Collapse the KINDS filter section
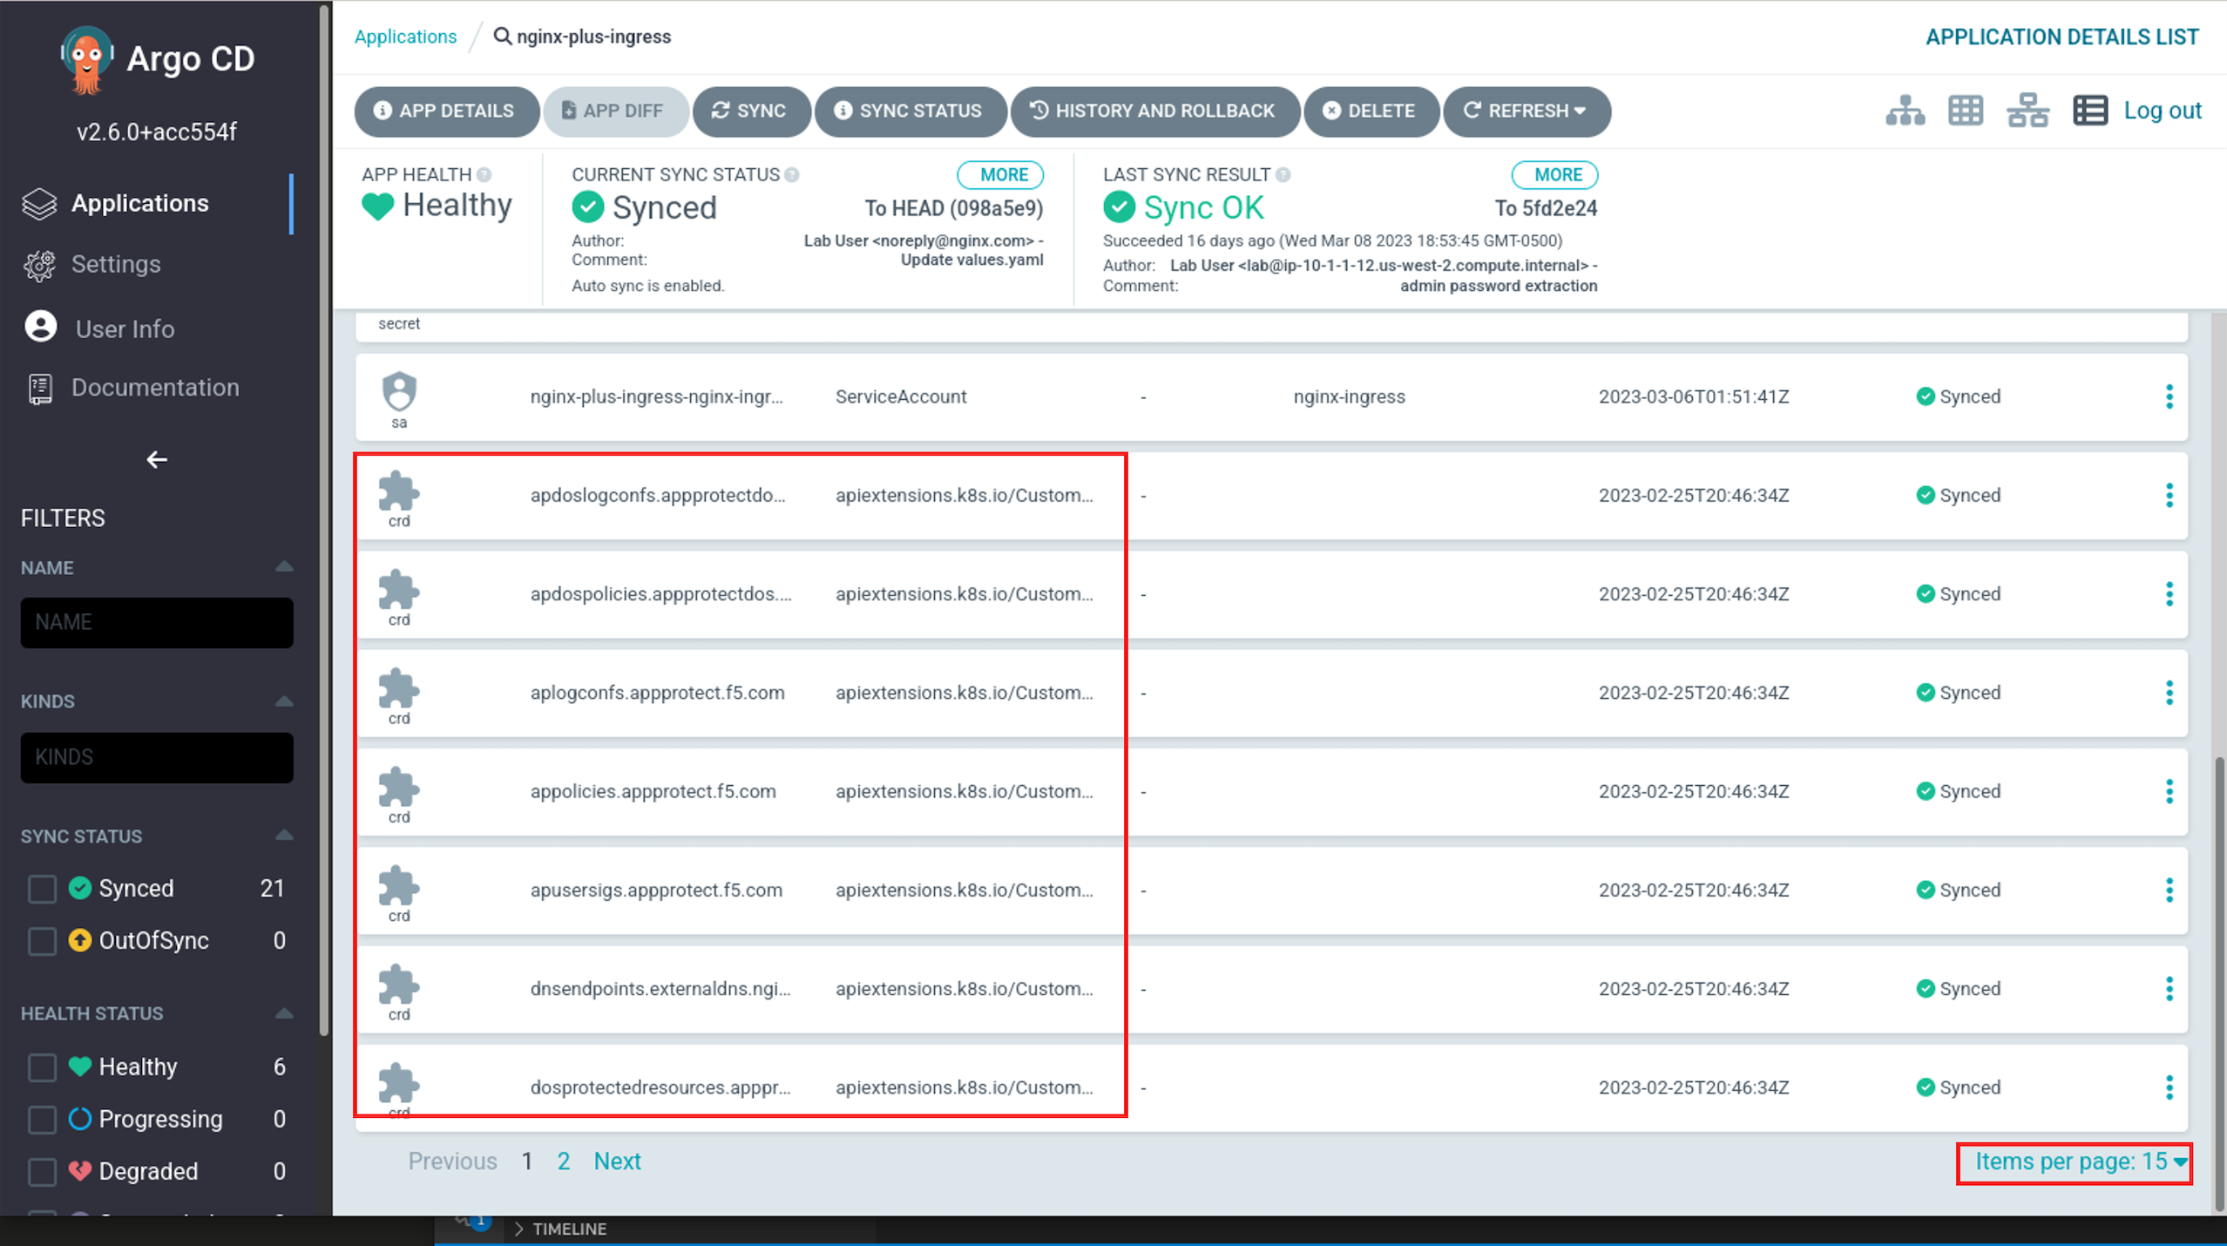The width and height of the screenshot is (2227, 1246). coord(284,701)
